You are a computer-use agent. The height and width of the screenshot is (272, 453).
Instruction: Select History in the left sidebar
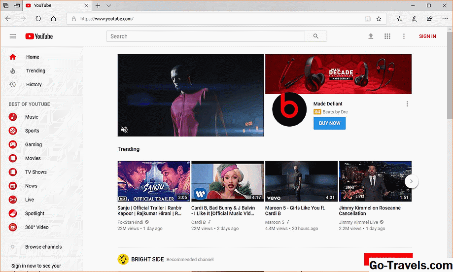point(34,84)
